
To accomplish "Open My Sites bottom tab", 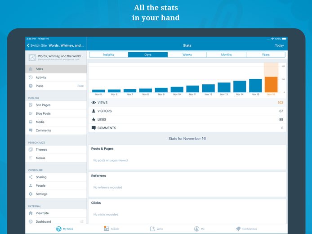I will (64, 229).
